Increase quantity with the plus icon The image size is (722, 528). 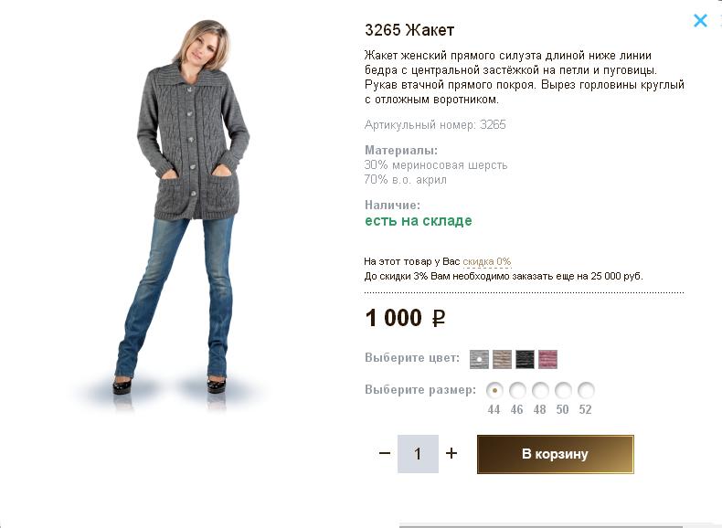[451, 453]
